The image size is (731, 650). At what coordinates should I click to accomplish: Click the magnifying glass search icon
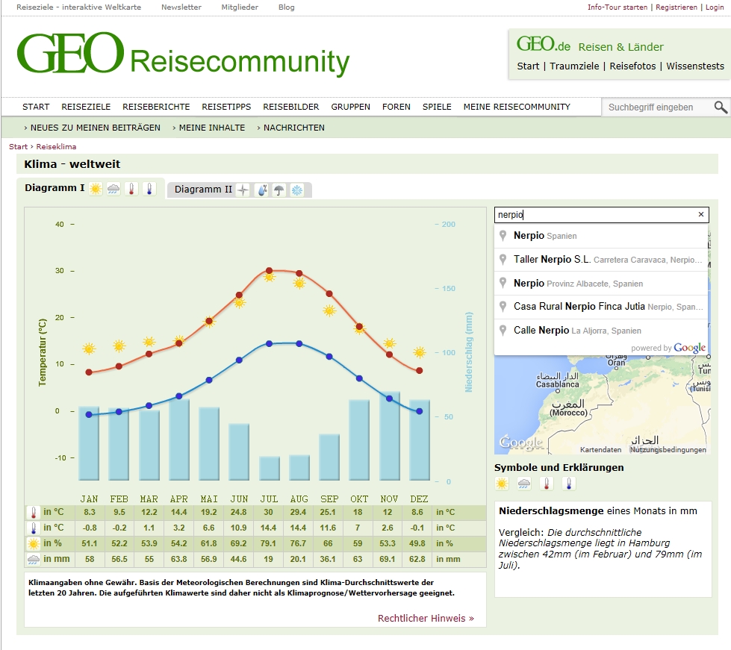tap(720, 107)
